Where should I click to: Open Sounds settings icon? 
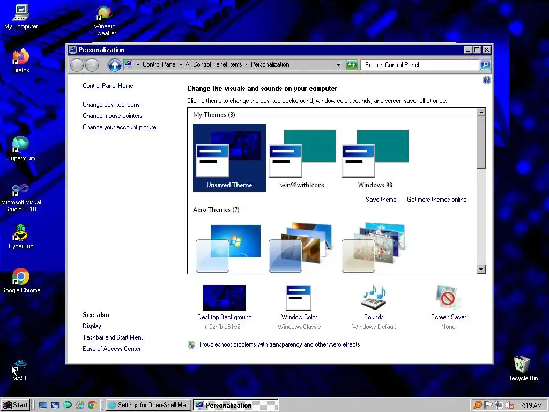tap(374, 297)
